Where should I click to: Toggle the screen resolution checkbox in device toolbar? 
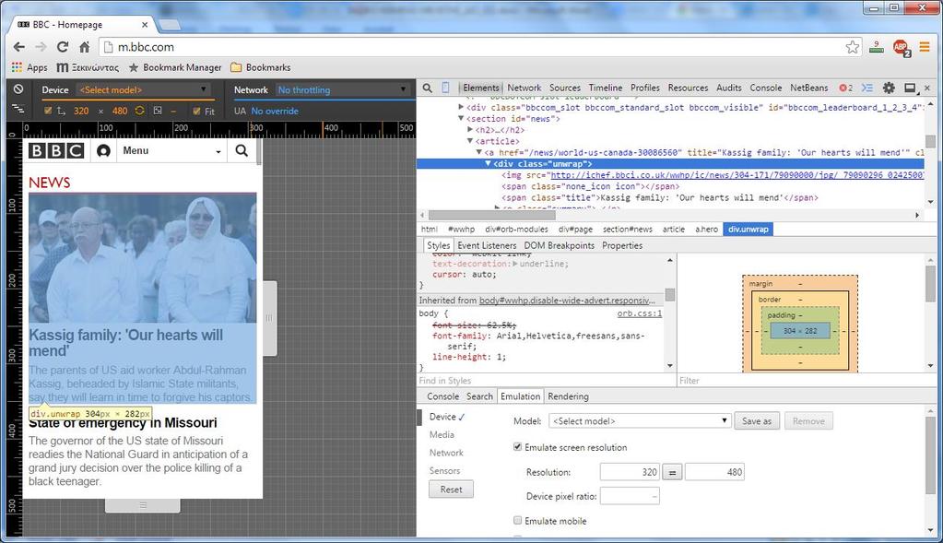[x=48, y=111]
